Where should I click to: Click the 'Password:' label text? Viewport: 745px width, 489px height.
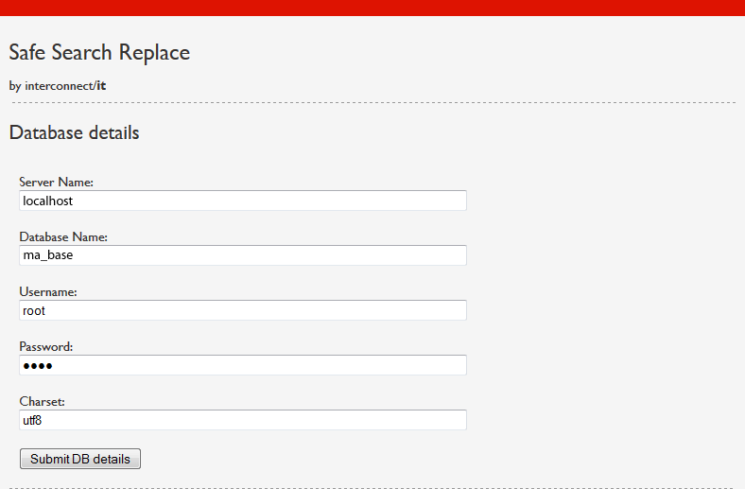tap(46, 346)
